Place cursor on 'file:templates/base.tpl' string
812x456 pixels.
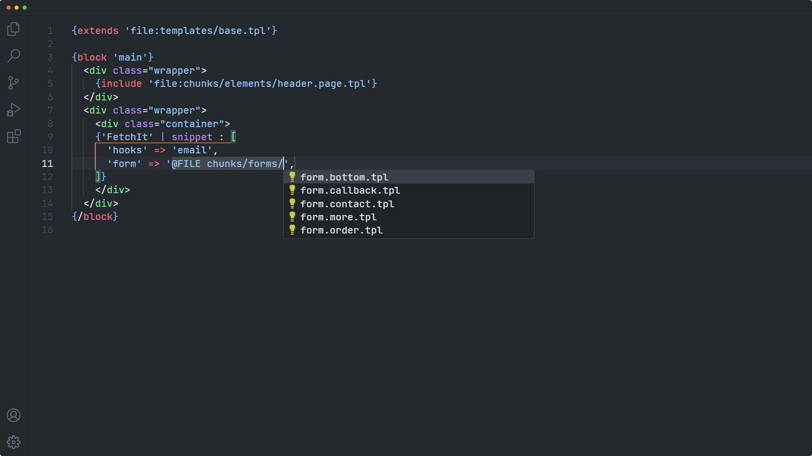[x=198, y=31]
